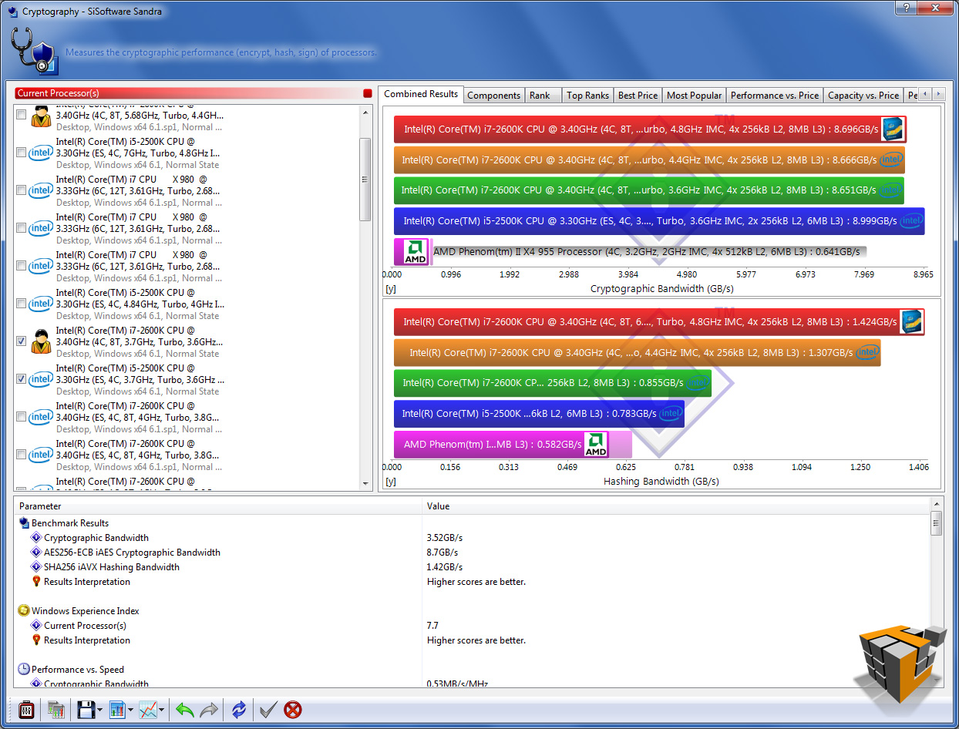The width and height of the screenshot is (959, 729).
Task: Click the processor list scroll up arrow
Action: pyautogui.click(x=366, y=112)
